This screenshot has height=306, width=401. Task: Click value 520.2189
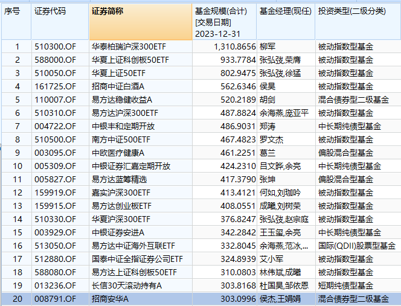238,100
